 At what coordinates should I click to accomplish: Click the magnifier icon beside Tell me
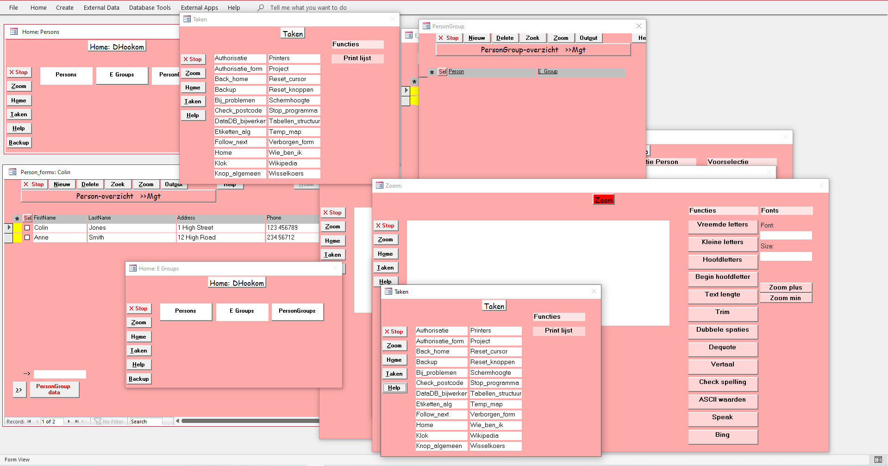click(261, 7)
